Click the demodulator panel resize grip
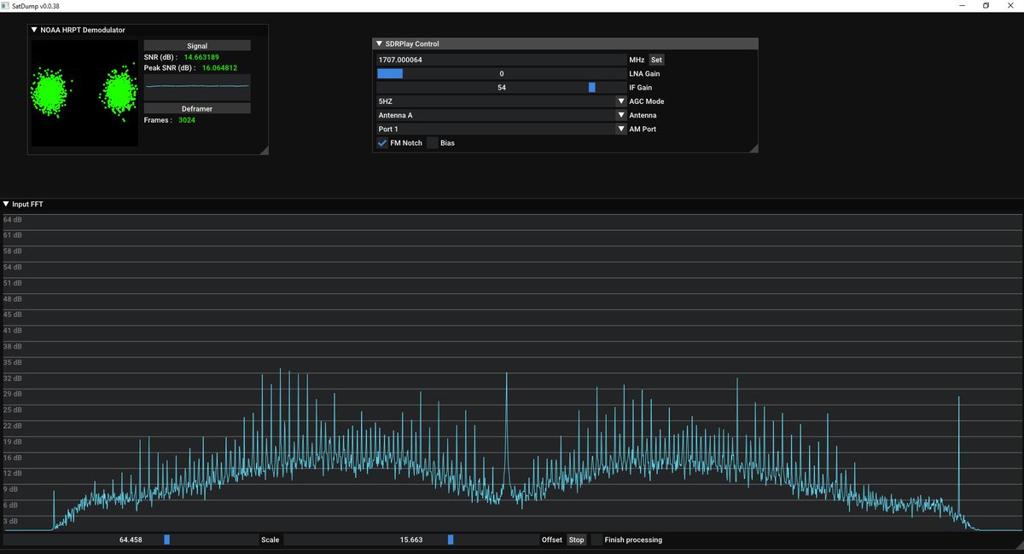 pos(265,150)
